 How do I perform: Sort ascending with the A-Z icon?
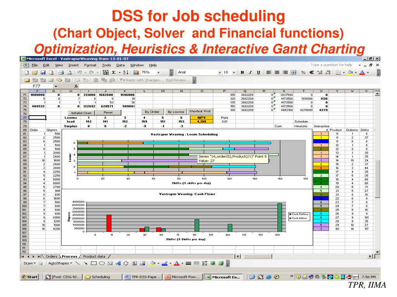pos(126,72)
